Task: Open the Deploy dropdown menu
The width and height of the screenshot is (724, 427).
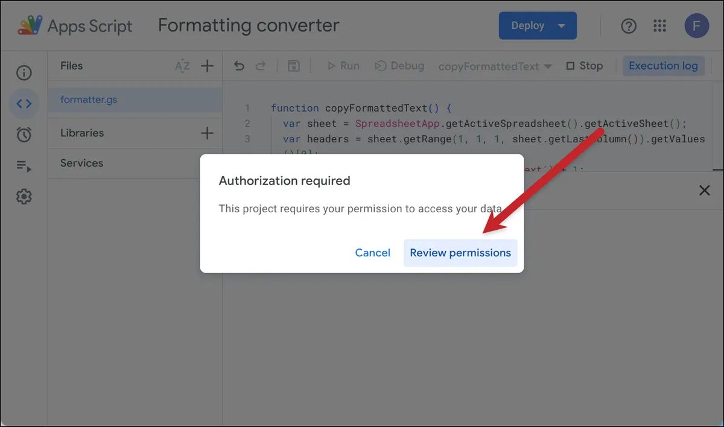Action: tap(538, 26)
